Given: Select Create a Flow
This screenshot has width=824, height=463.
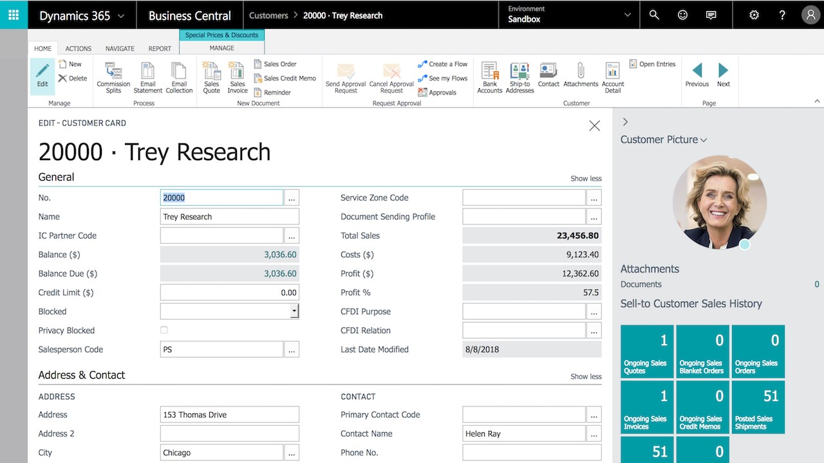Looking at the screenshot, I should point(443,64).
